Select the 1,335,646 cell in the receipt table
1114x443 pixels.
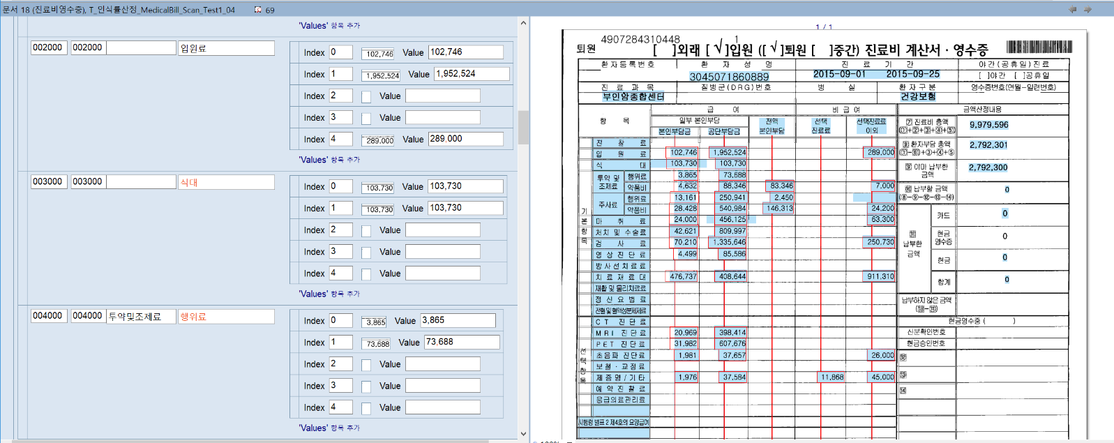pyautogui.click(x=729, y=242)
